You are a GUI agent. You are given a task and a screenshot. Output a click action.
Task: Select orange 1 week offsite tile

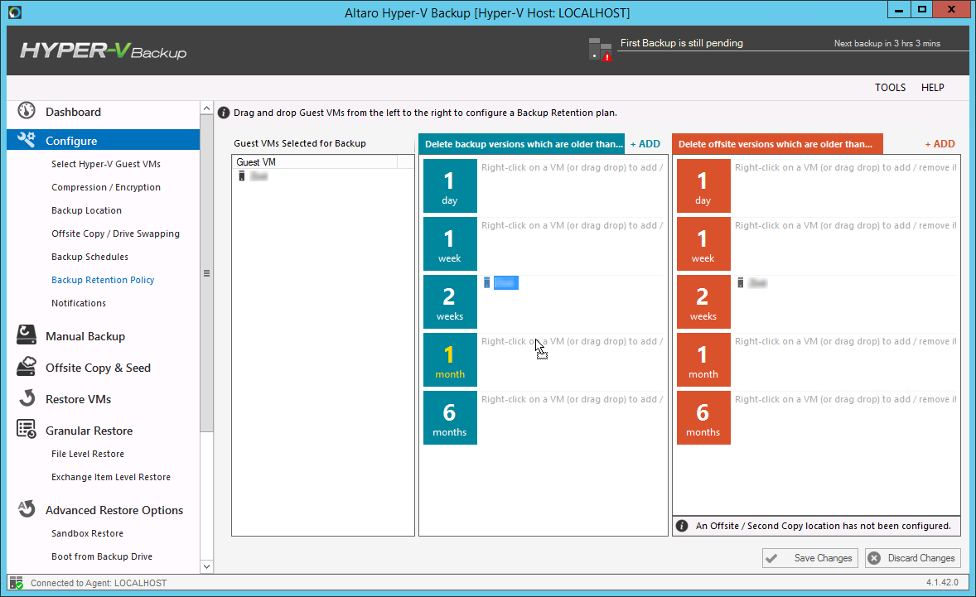coord(703,243)
